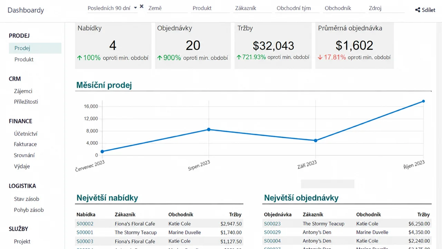Click the Sdílet share button
This screenshot has height=249, width=442.
[425, 10]
